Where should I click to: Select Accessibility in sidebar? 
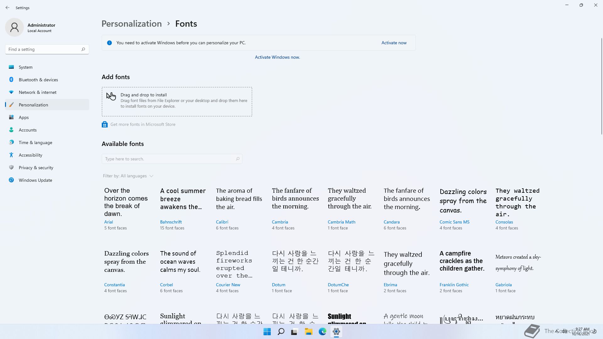pyautogui.click(x=47, y=155)
